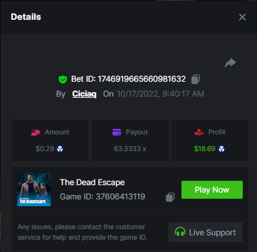Viewport: 257px width, 252px height.
Task: Click the share arrow icon
Action: coord(230,63)
